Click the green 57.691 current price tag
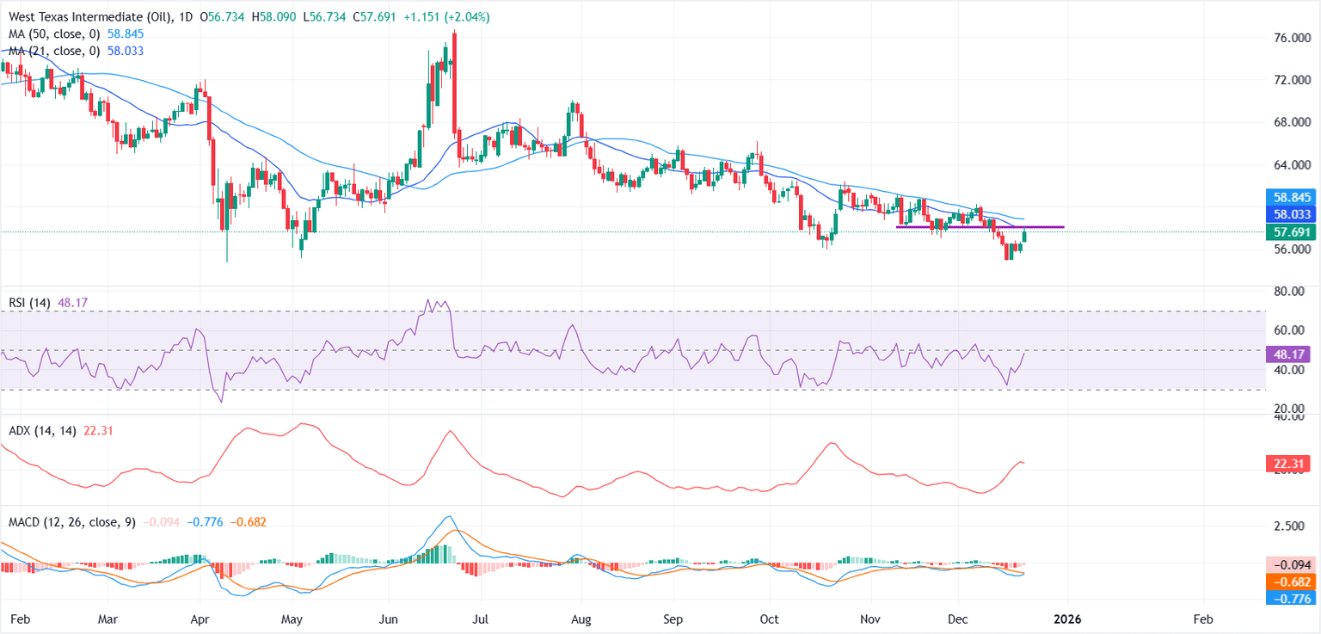 1292,231
